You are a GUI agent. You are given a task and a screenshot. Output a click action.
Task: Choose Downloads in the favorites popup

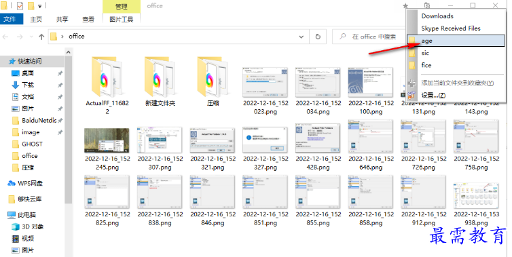pyautogui.click(x=456, y=16)
